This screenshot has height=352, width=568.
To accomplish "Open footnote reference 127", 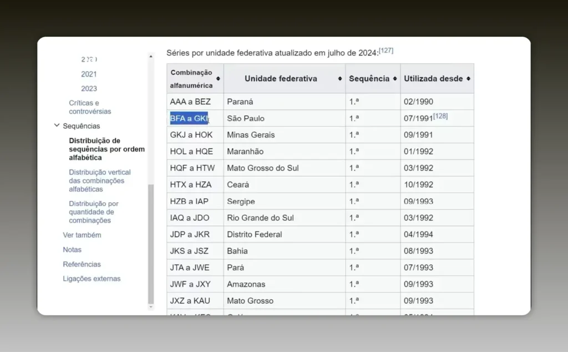I will click(386, 51).
